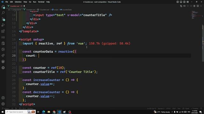The width and height of the screenshot is (204, 114).
Task: Open the Run and Debug view
Action: [3, 25]
